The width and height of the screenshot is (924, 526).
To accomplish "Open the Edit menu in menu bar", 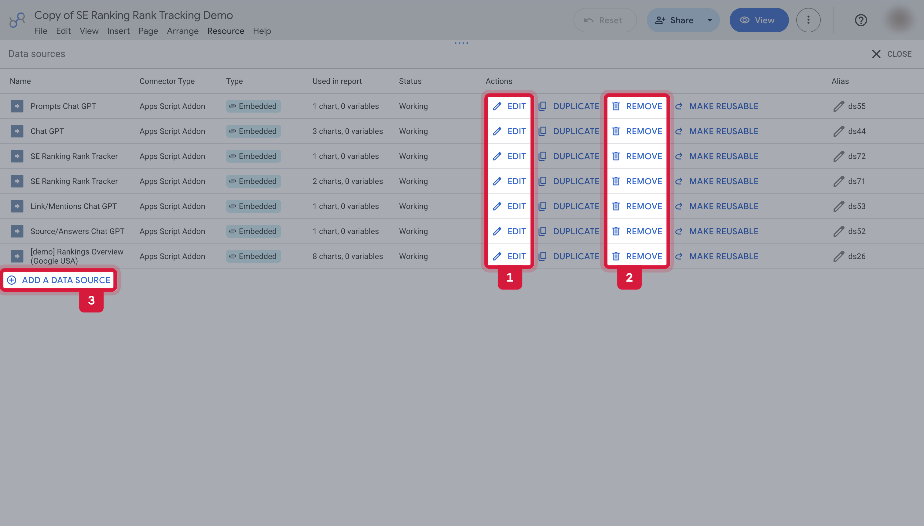I will coord(63,31).
